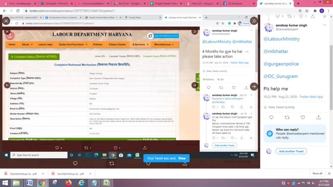Switch to the My Drive Google tab
This screenshot has height=187, width=333.
click(130, 3)
